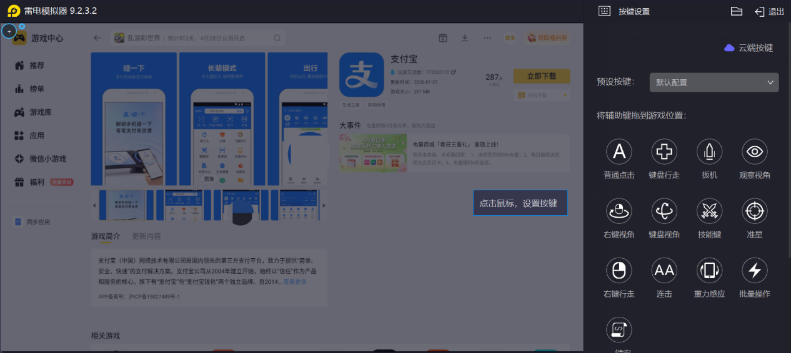Image resolution: width=791 pixels, height=353 pixels.
Task: Click the 退出 exit button
Action: 769,11
